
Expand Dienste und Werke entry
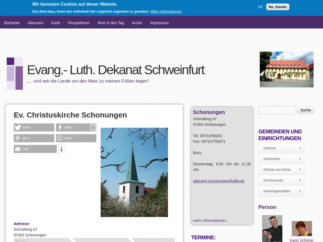281,170
